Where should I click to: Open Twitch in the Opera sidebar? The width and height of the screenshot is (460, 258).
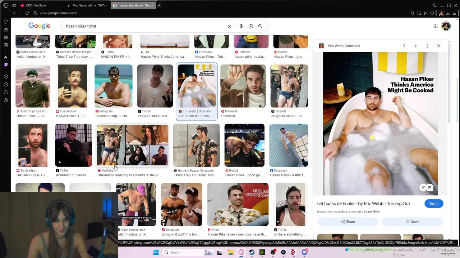(x=6, y=65)
